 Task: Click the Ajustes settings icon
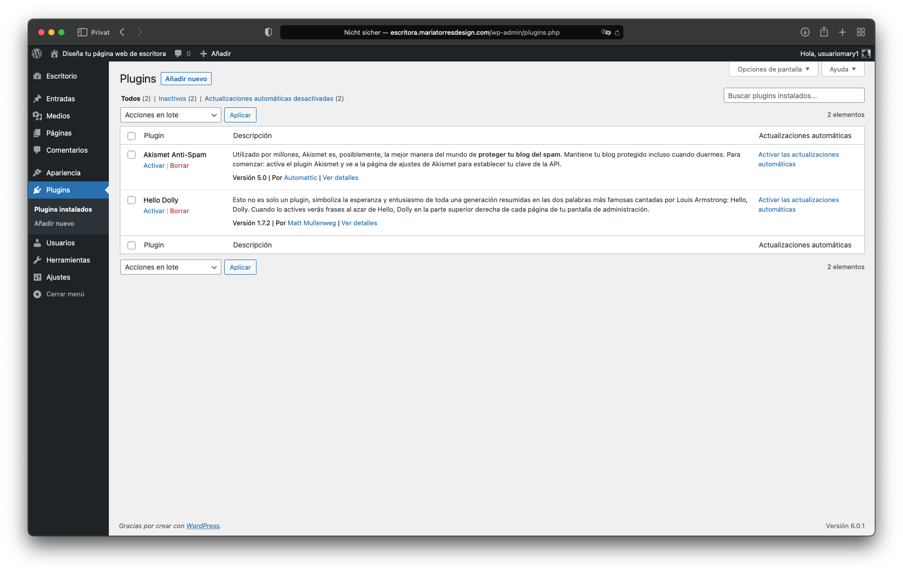37,277
